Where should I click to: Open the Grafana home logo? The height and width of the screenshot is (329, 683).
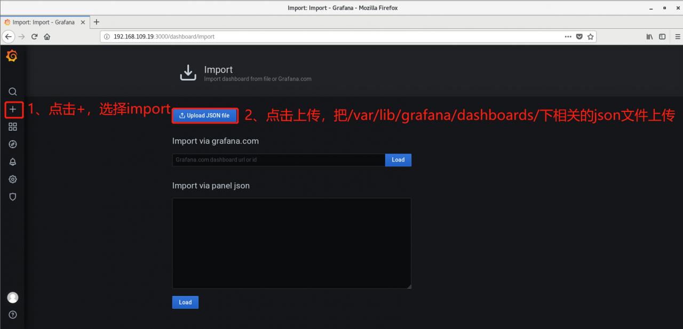coord(12,55)
